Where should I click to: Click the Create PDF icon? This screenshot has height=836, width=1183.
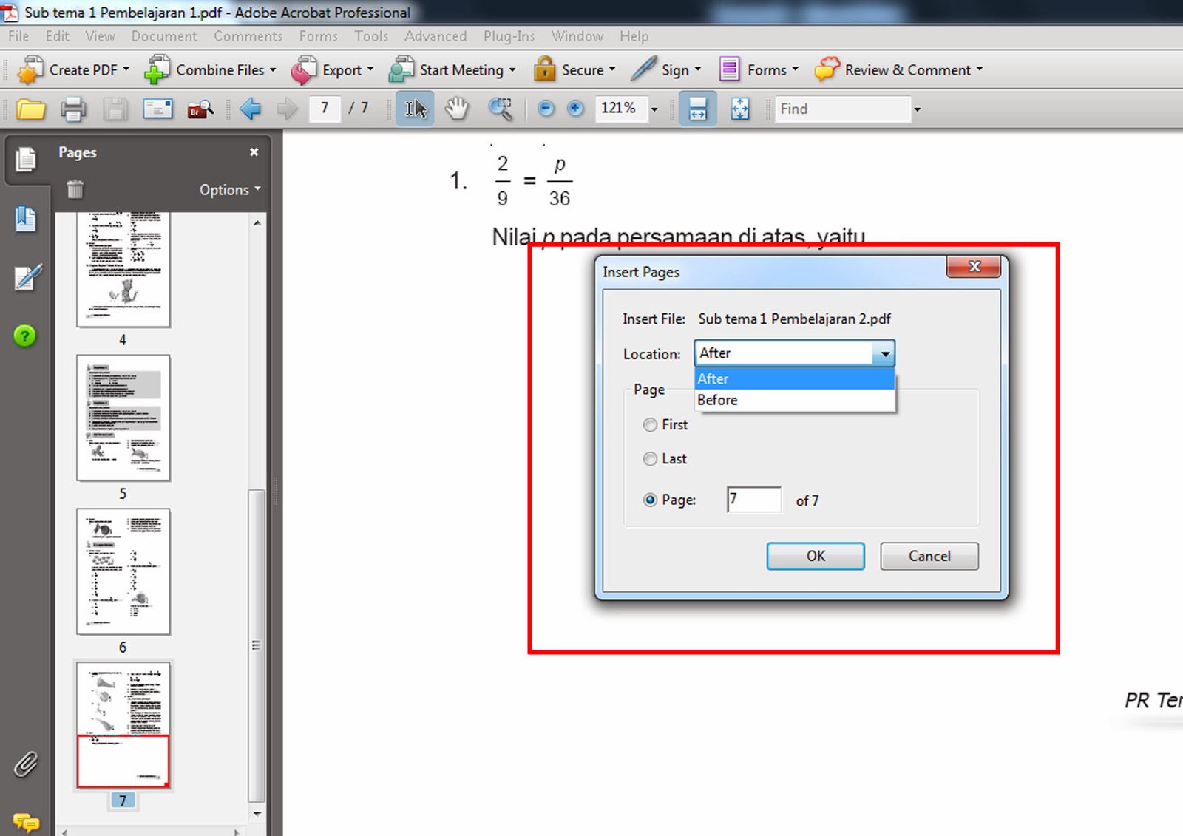coord(30,70)
